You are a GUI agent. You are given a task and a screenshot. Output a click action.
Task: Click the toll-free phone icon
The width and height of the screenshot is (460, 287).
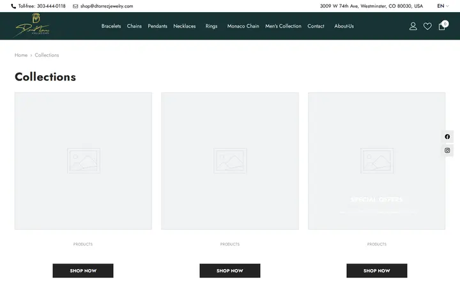click(13, 6)
